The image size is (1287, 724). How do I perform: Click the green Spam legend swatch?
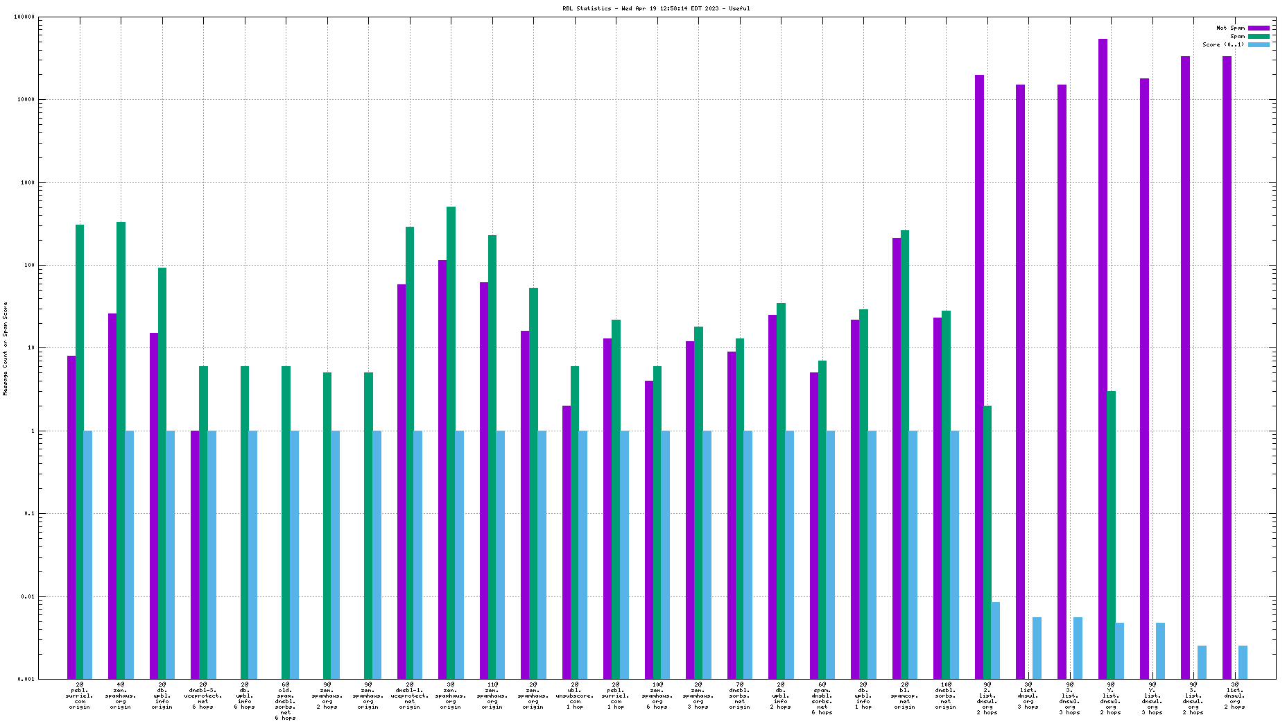pos(1259,37)
